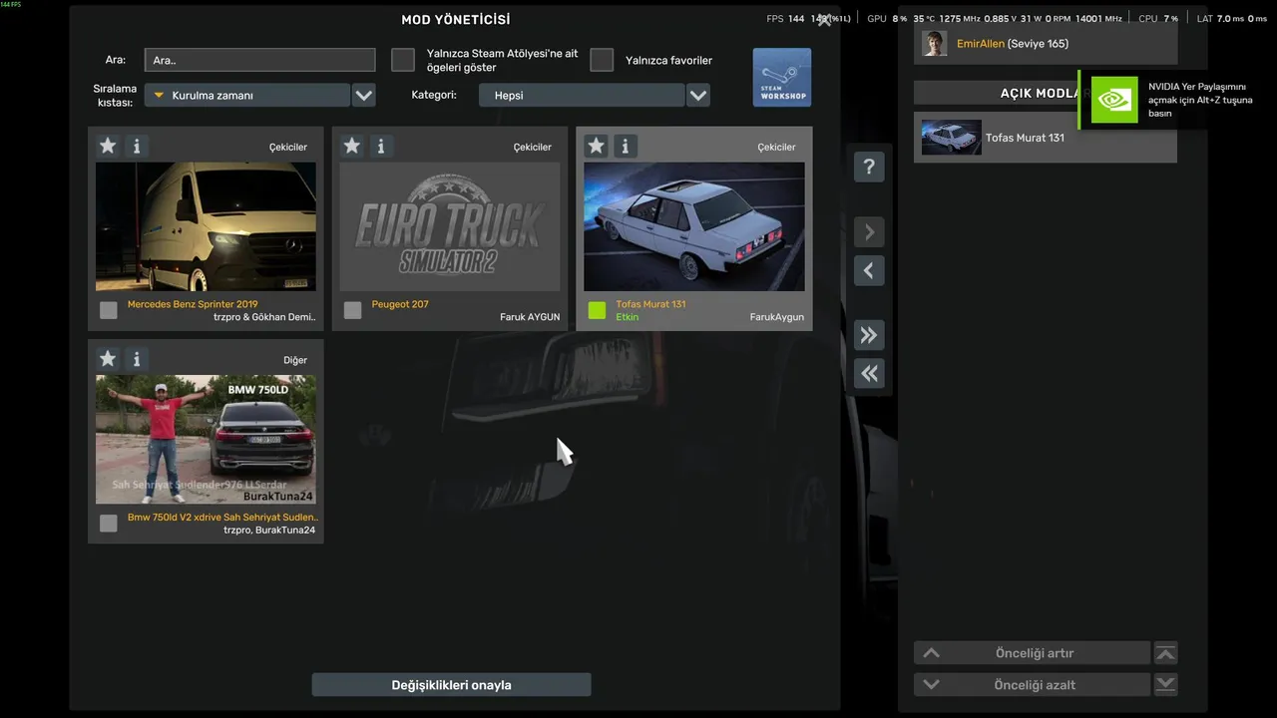
Task: Click Önceliği azalt button
Action: pyautogui.click(x=1033, y=685)
